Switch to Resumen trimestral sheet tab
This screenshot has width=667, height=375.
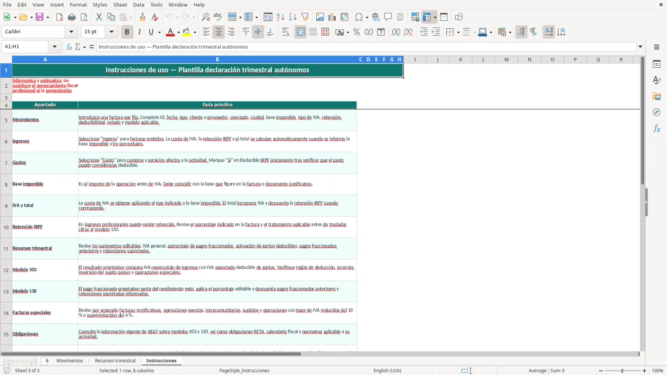115,361
